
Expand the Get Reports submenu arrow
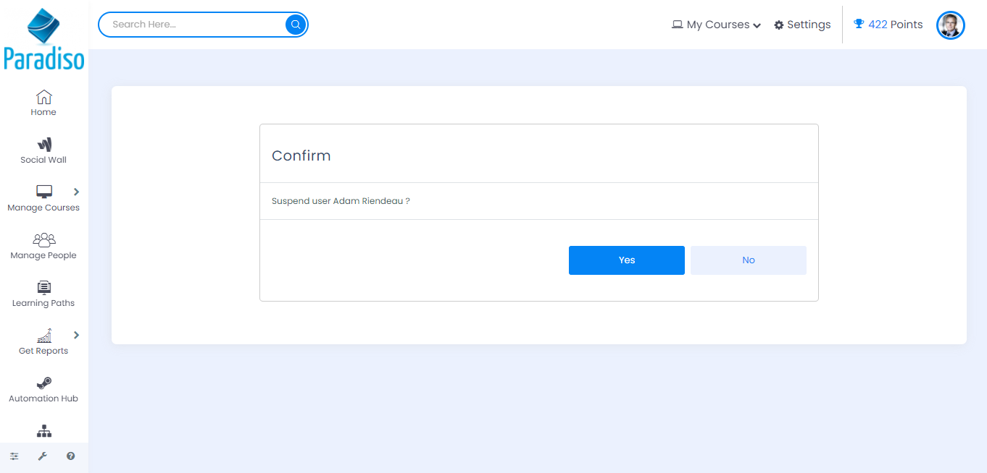tap(76, 335)
